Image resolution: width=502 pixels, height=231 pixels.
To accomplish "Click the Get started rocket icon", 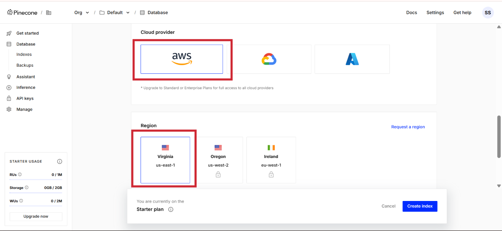I will pos(9,33).
